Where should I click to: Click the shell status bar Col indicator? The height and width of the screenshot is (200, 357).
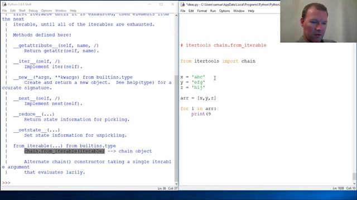(x=172, y=188)
